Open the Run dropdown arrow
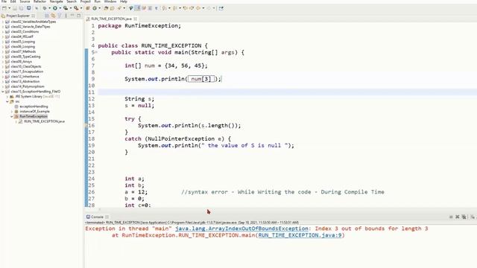The image size is (477, 268). pyautogui.click(x=60, y=8)
